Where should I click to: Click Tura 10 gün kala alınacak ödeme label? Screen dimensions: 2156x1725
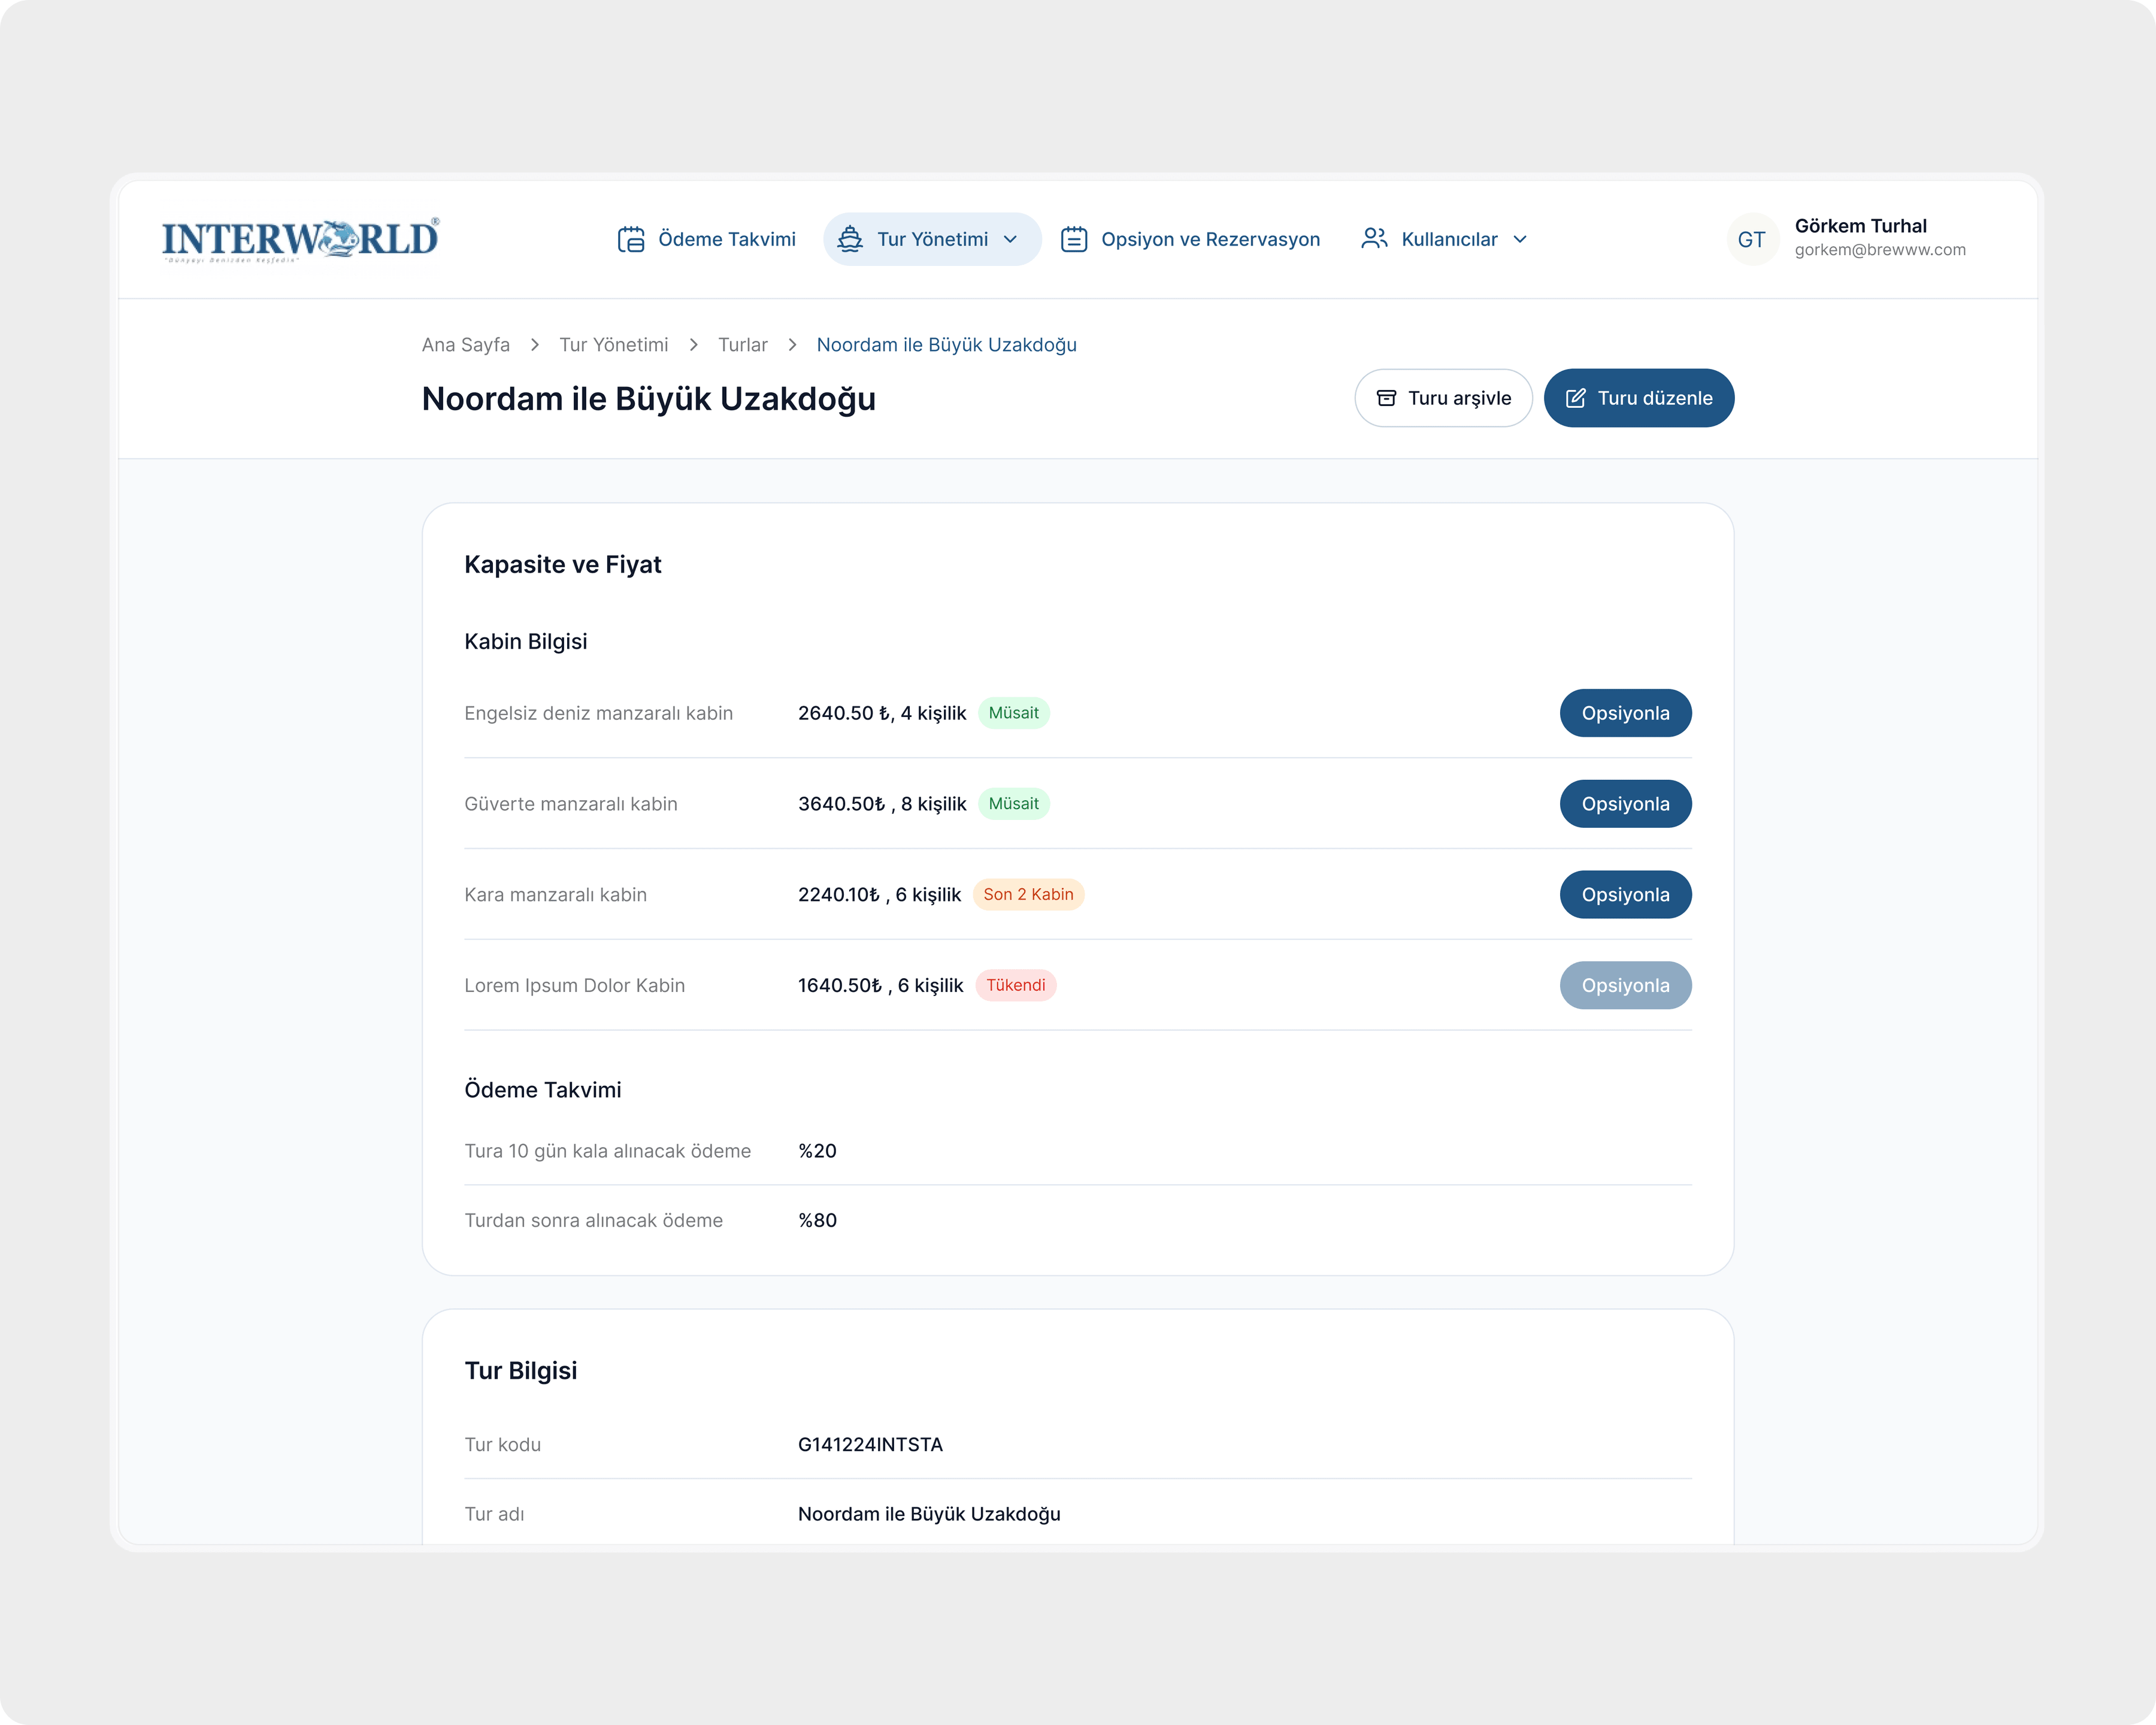coord(608,1151)
